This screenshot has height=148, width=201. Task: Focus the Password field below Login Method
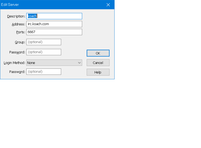click(44, 72)
